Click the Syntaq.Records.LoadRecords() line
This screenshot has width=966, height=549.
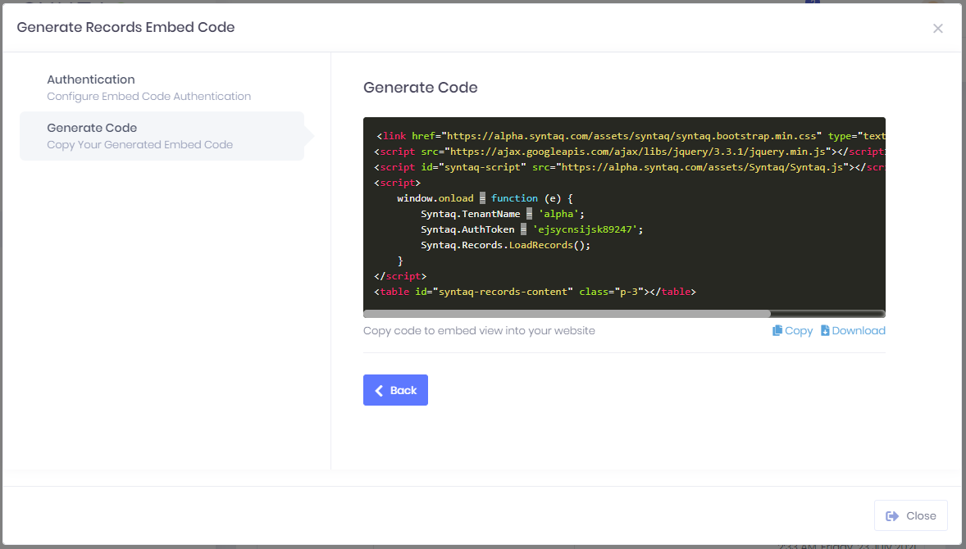(x=505, y=245)
